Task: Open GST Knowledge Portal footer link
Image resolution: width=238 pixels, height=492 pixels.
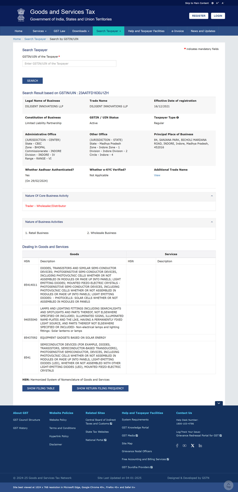Action: (x=135, y=428)
